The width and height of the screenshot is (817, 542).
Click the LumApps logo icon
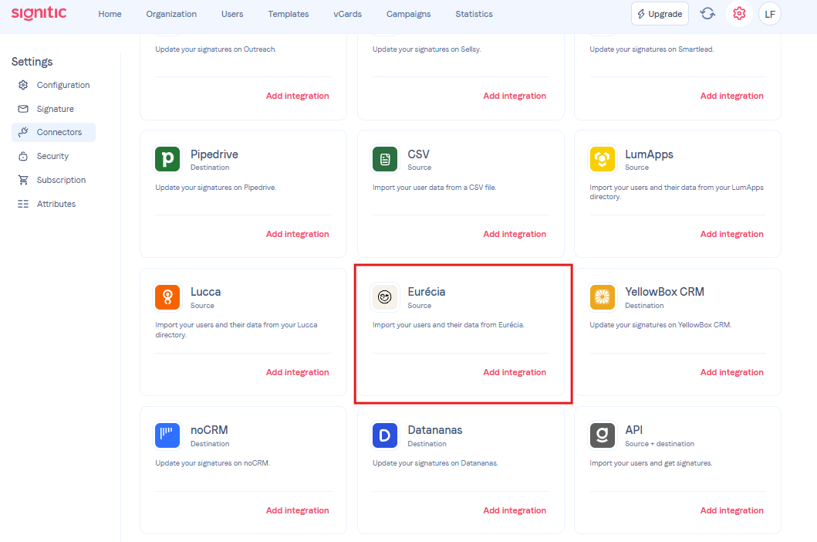coord(603,159)
